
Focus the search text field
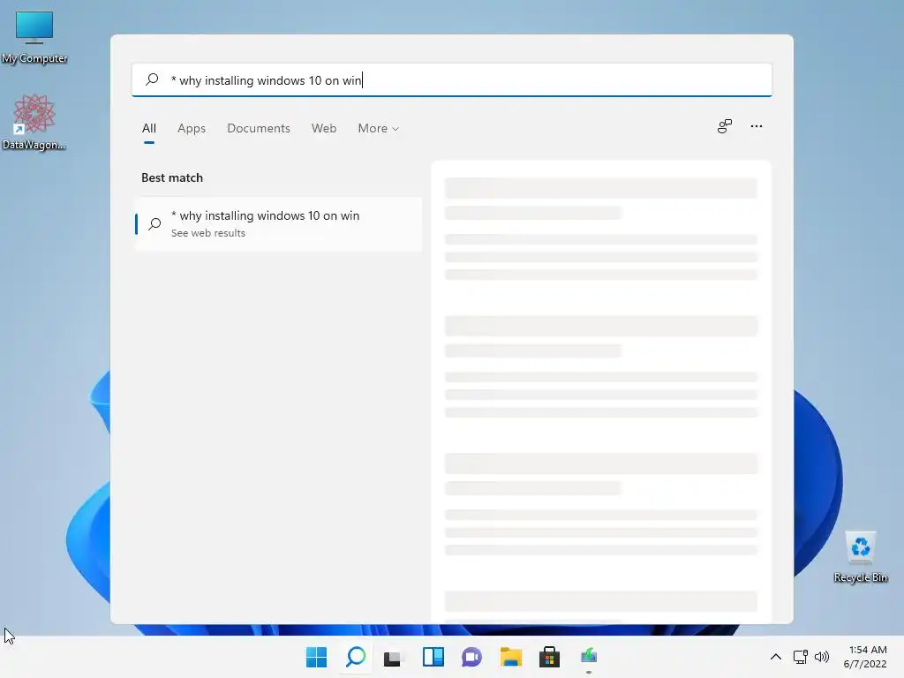pyautogui.click(x=452, y=79)
